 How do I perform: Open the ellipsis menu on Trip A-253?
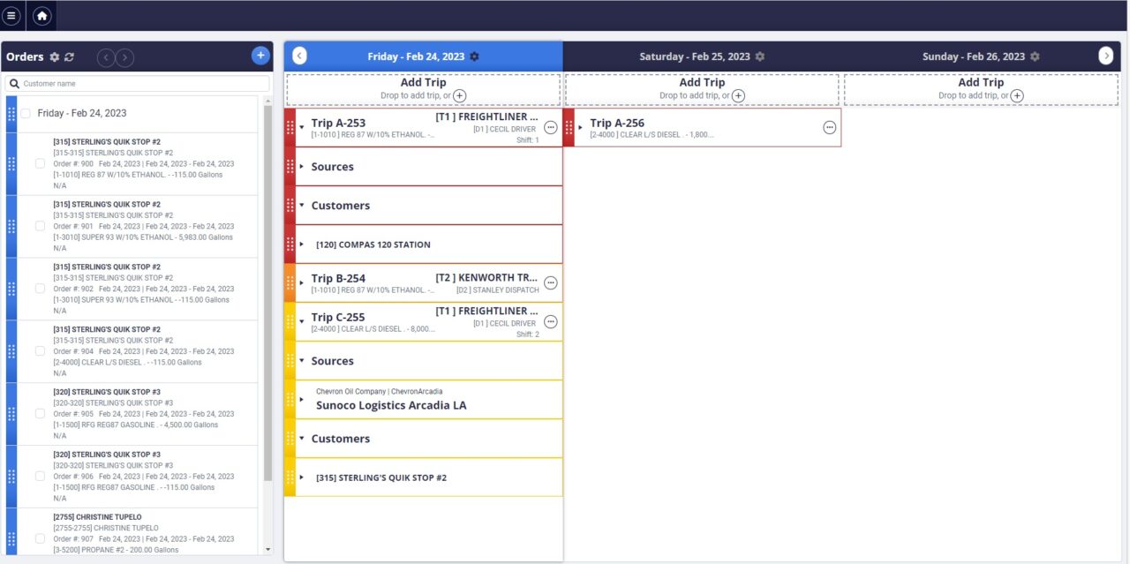550,127
